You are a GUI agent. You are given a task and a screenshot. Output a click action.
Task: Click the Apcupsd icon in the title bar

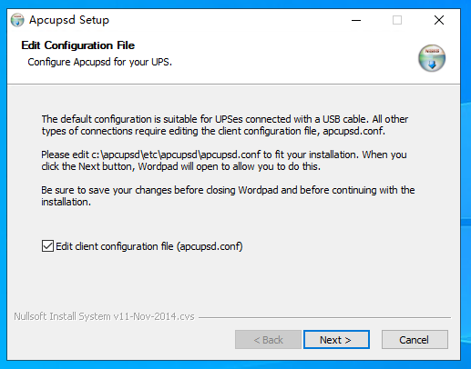17,20
